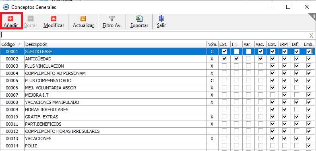Toggle Var. checkbox for SUELDO BASE
Viewport: 316px width, 151px height.
coord(248,52)
